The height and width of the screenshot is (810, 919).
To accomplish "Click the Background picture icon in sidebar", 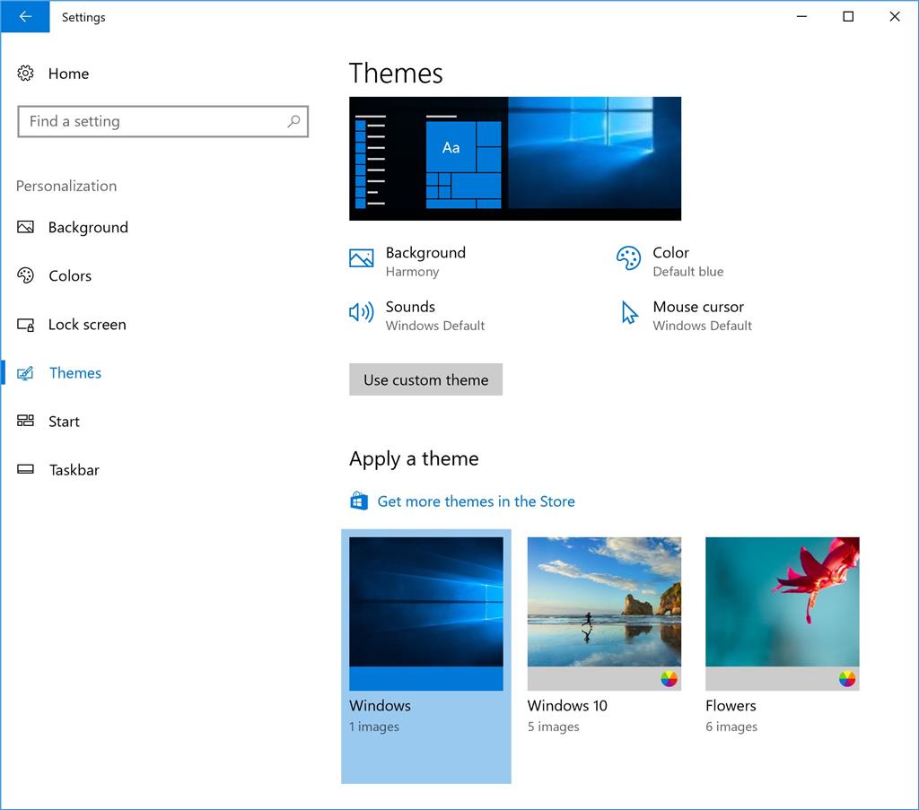I will [25, 227].
